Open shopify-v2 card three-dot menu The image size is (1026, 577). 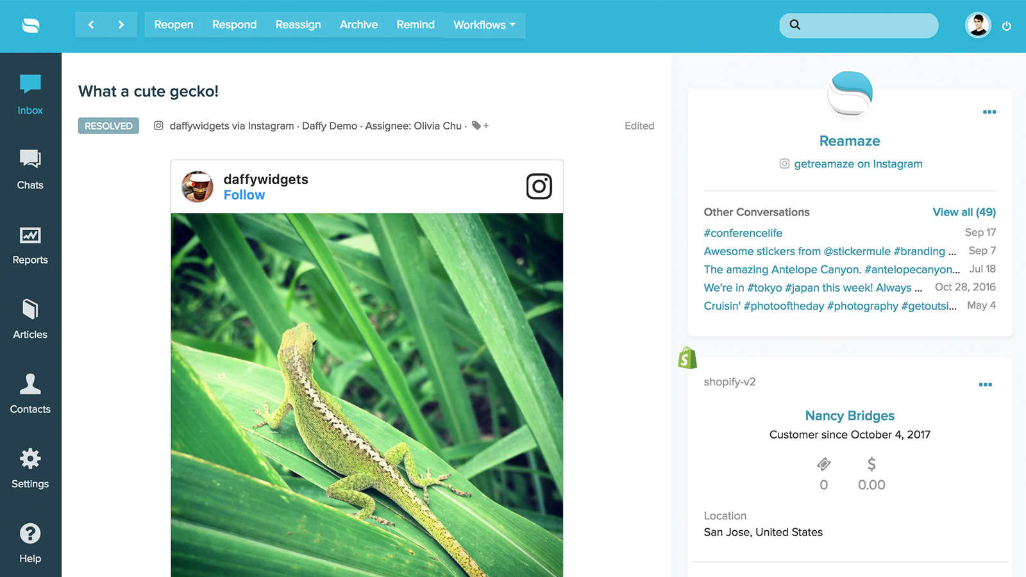986,385
